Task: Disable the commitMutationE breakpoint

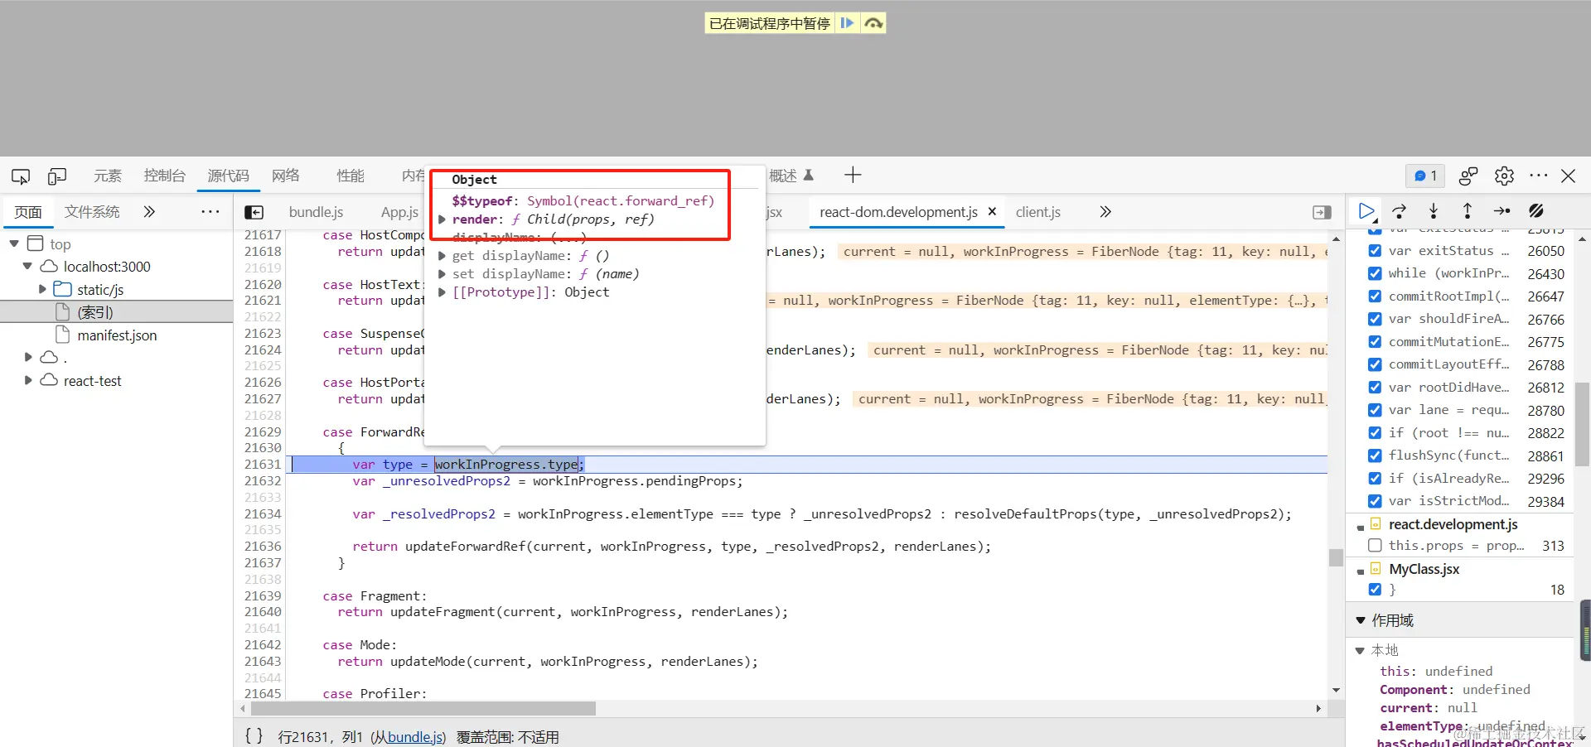Action: coord(1375,342)
